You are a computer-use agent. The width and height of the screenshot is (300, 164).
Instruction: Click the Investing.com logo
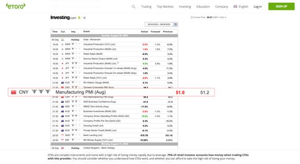(x=63, y=18)
